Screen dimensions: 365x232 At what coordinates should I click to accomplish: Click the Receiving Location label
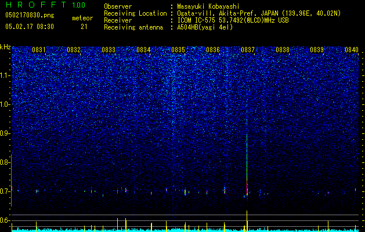pos(135,13)
